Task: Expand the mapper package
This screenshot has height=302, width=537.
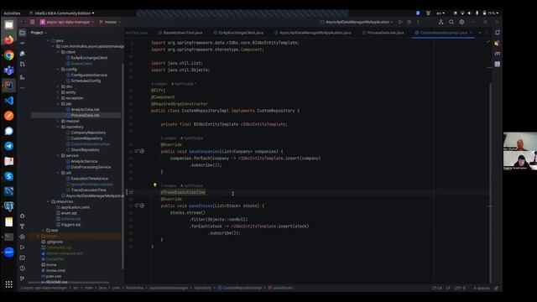Action: pyautogui.click(x=58, y=121)
